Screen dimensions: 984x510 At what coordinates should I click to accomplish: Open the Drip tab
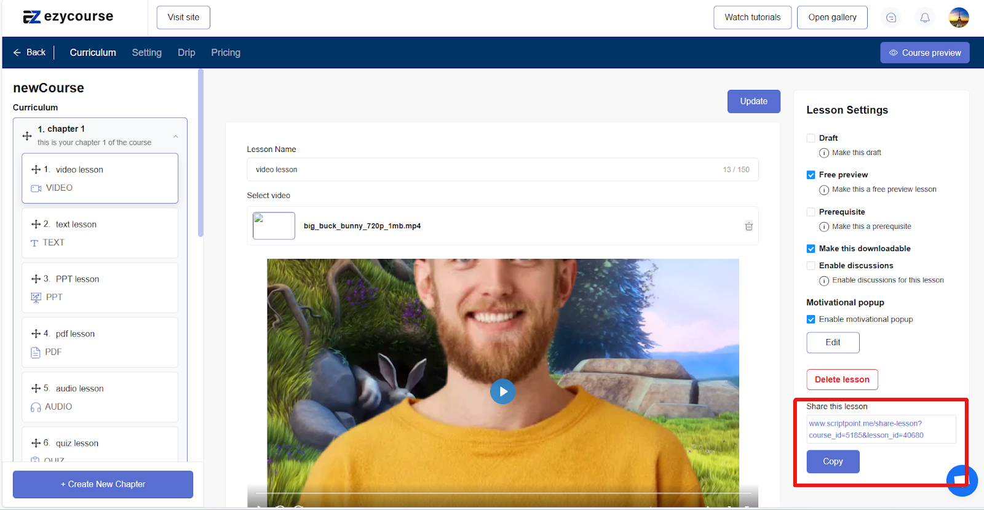click(186, 52)
